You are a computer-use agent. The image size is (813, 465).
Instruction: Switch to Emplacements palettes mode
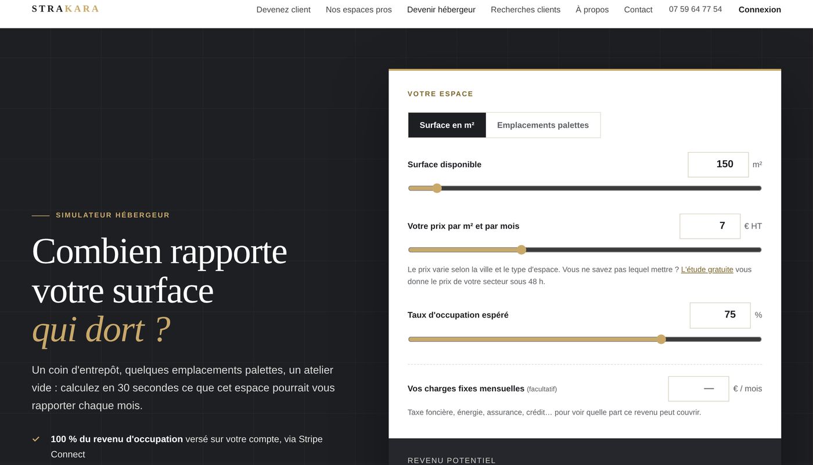[x=543, y=125]
